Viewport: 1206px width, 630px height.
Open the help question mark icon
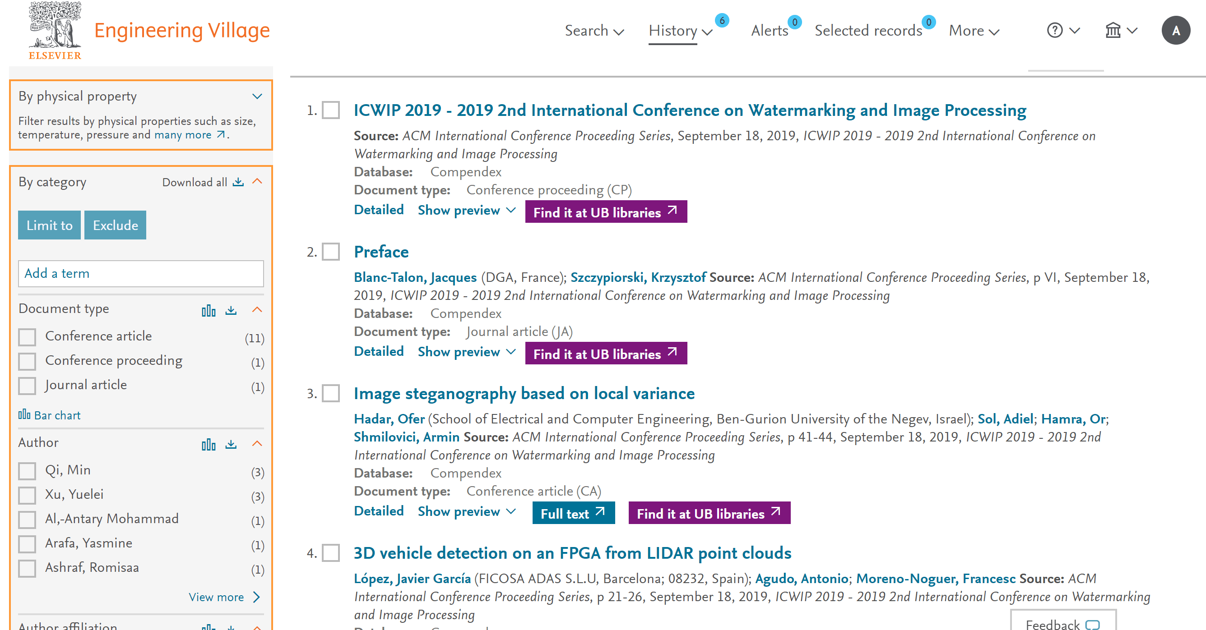(1055, 30)
